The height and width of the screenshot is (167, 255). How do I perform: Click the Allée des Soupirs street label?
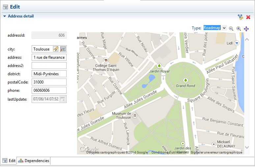pyautogui.click(x=221, y=105)
